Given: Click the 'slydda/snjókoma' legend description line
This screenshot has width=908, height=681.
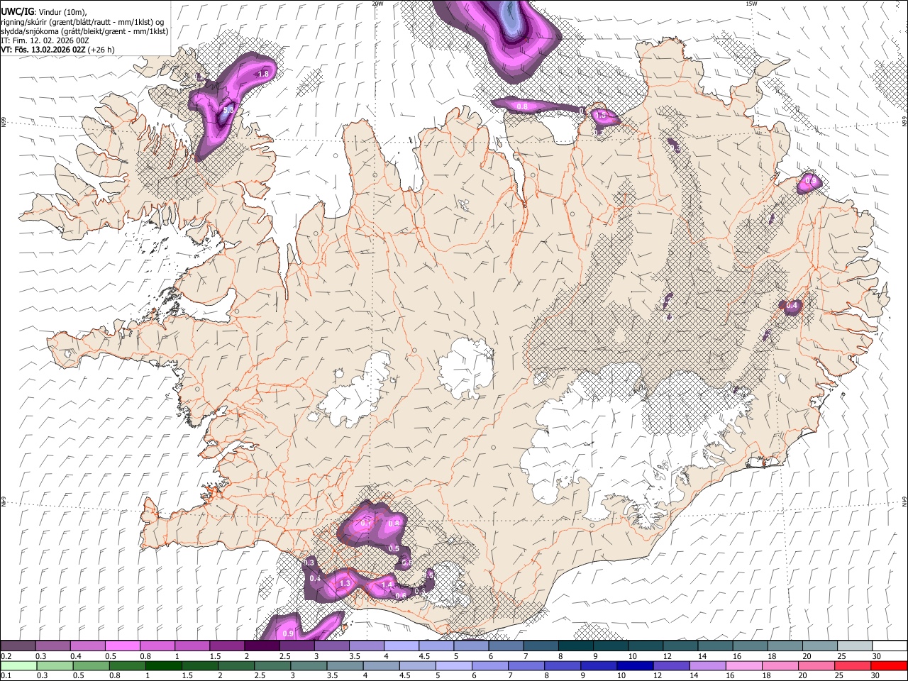Looking at the screenshot, I should [84, 31].
